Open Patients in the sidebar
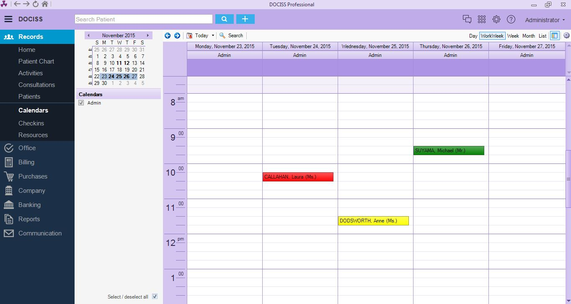 29,97
